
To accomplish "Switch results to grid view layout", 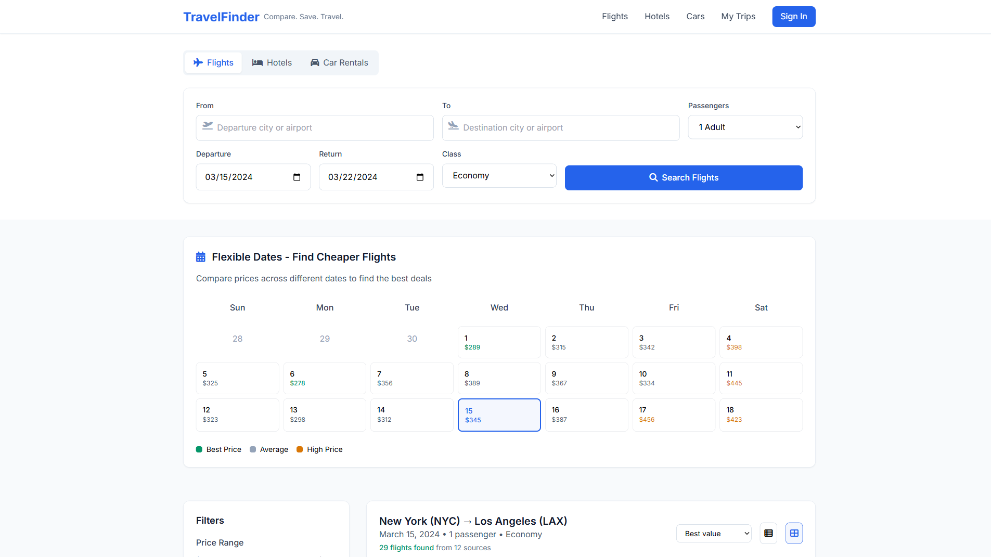I will [x=794, y=533].
